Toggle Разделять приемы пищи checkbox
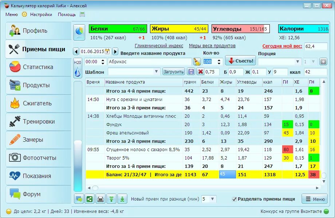The height and width of the screenshot is (218, 335). pos(234,199)
